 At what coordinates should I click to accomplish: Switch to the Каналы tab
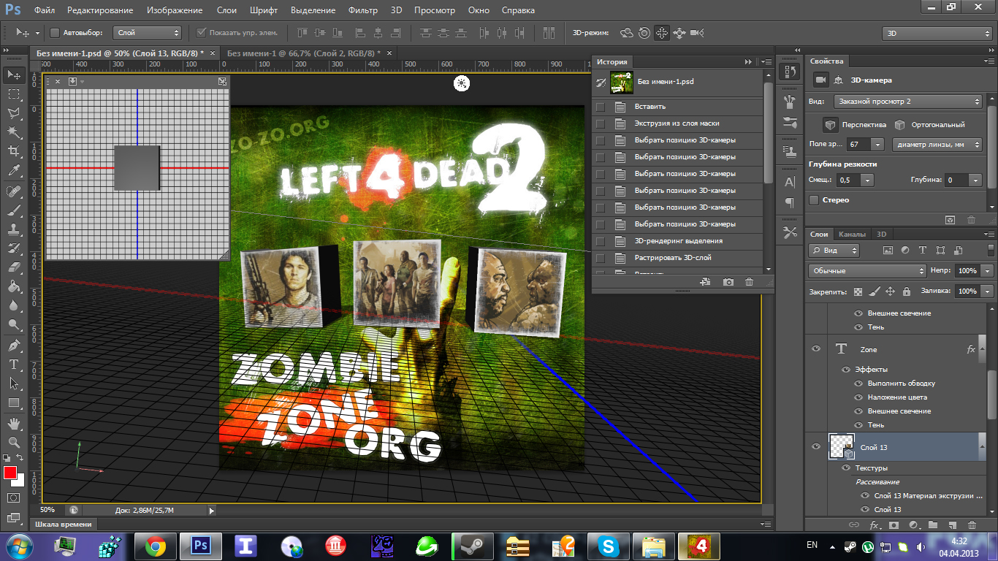tap(852, 234)
